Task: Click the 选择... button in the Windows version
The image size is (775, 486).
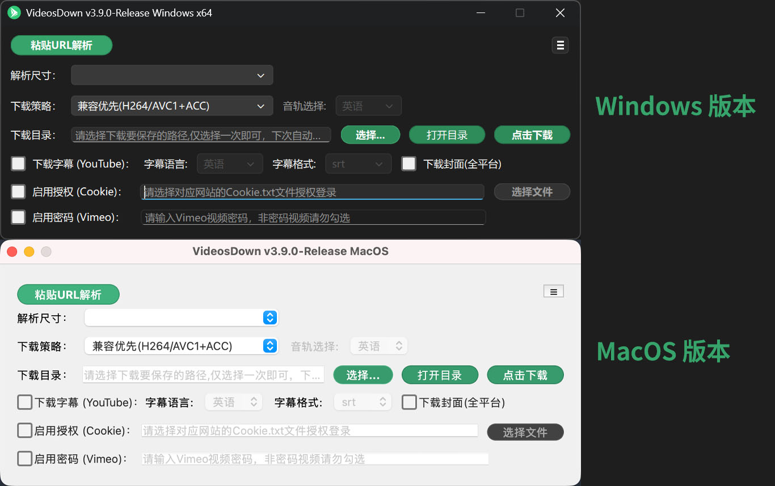Action: (370, 135)
